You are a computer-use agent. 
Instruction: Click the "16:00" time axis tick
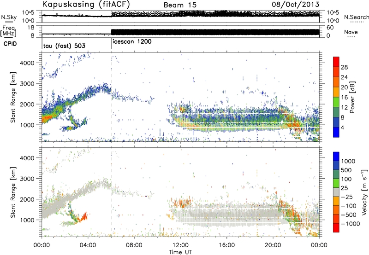coord(226,245)
